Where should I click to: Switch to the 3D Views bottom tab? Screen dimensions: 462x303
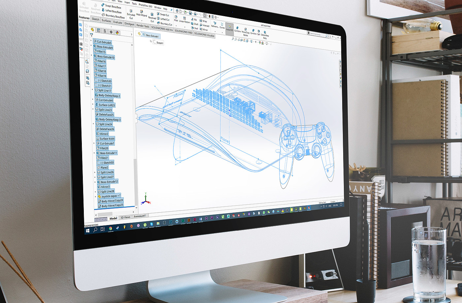click(x=125, y=217)
